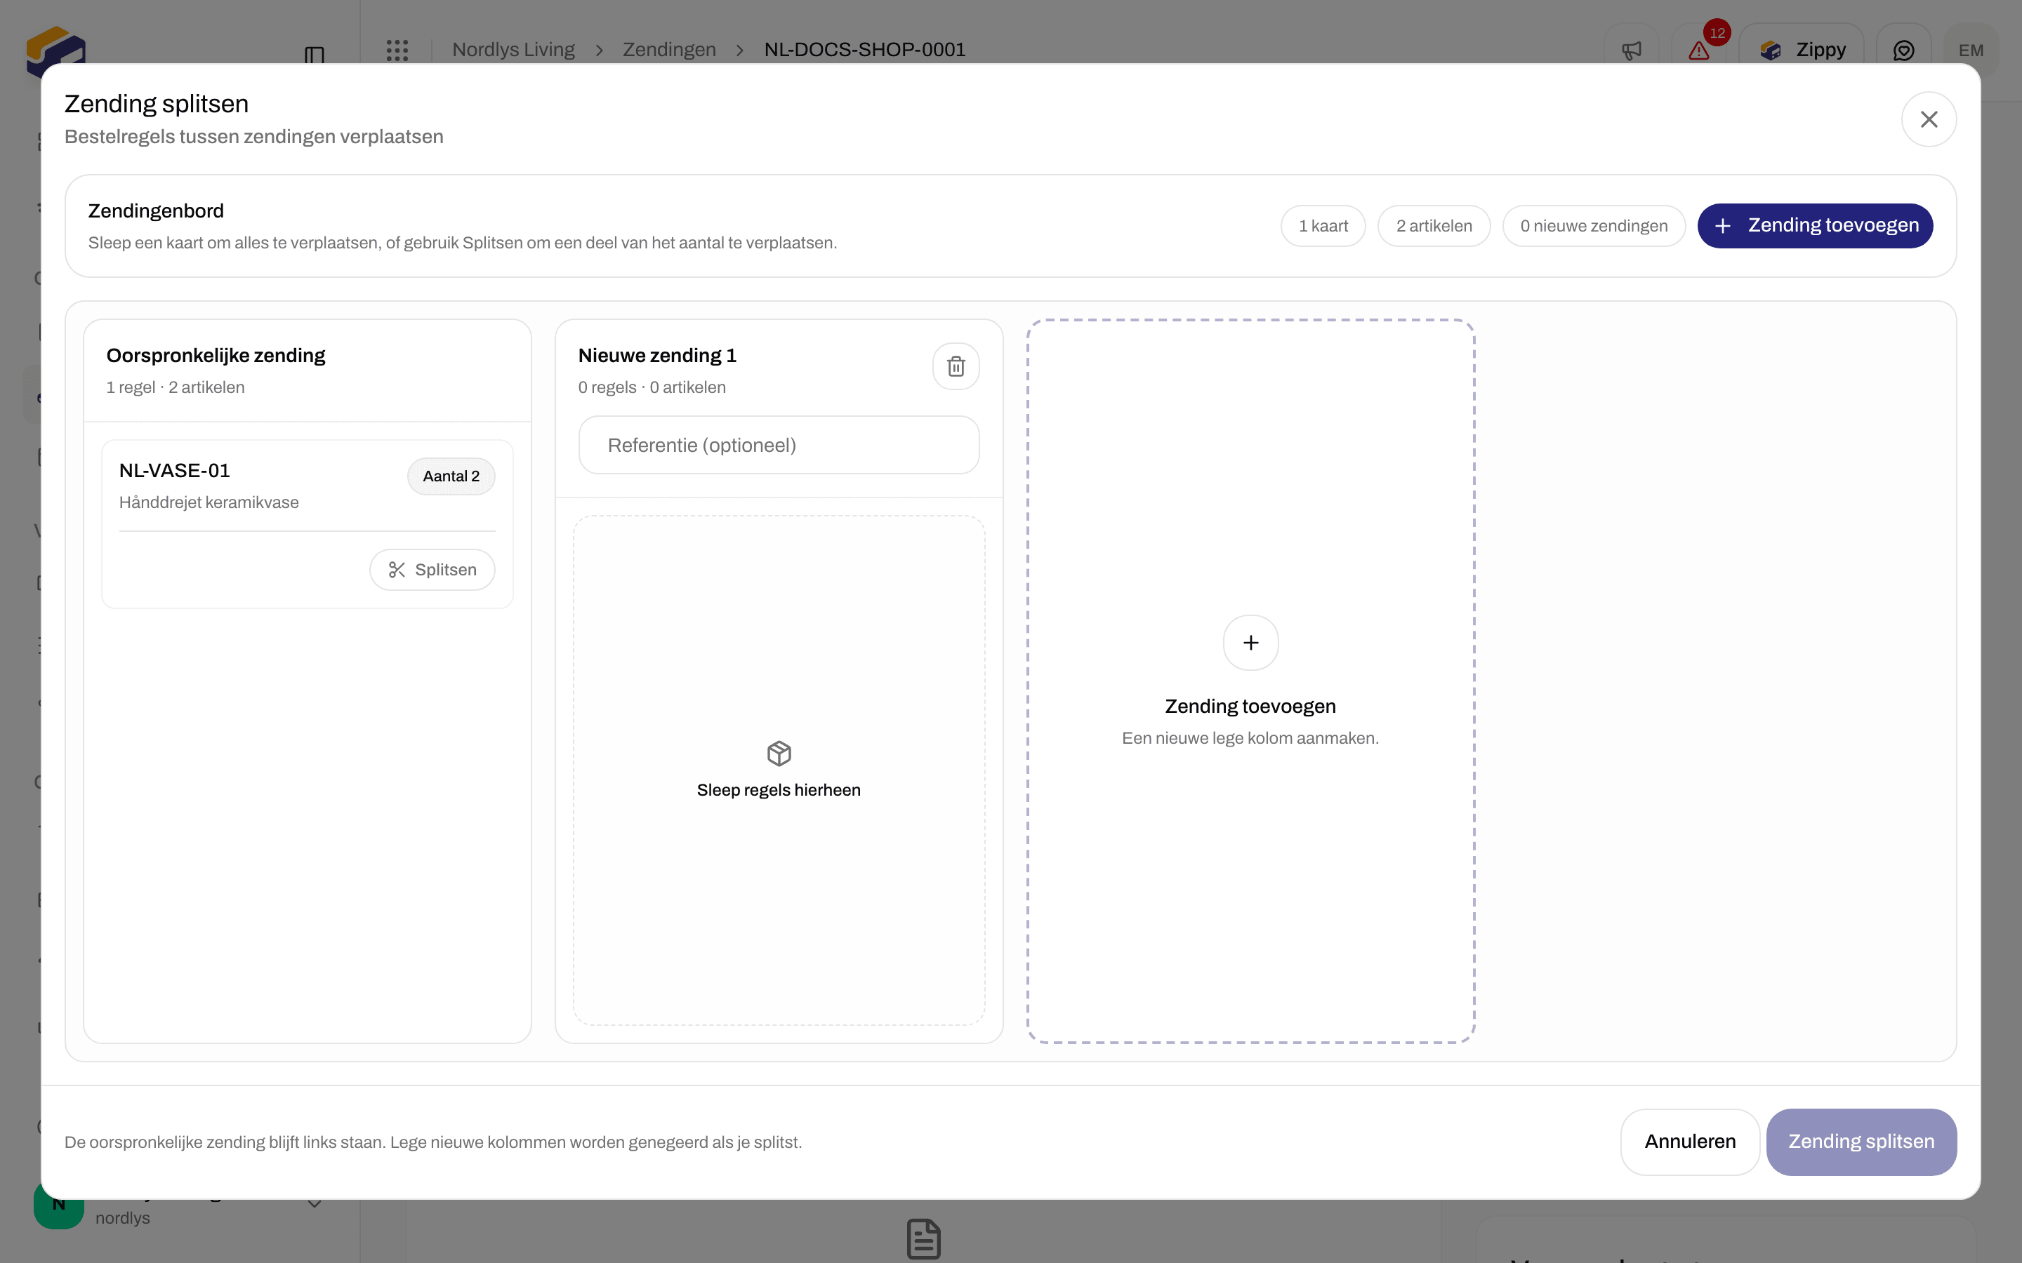
Task: Select the NL-VASE-01 card title
Action: pyautogui.click(x=175, y=470)
